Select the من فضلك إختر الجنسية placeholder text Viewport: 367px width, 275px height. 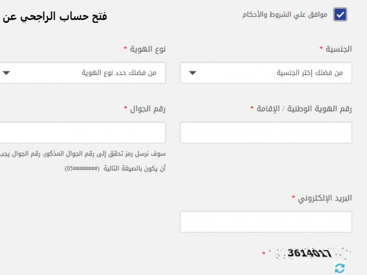[310, 73]
